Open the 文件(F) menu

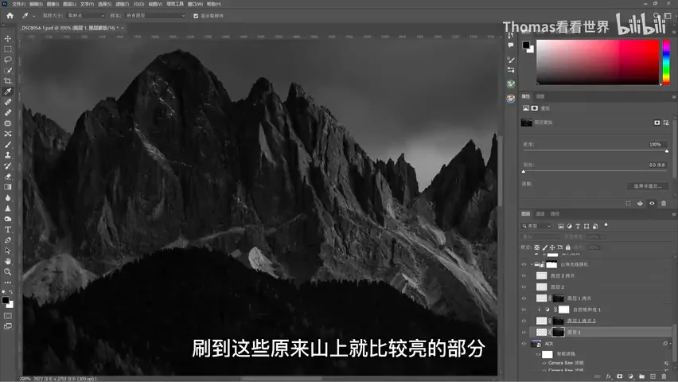pos(18,4)
